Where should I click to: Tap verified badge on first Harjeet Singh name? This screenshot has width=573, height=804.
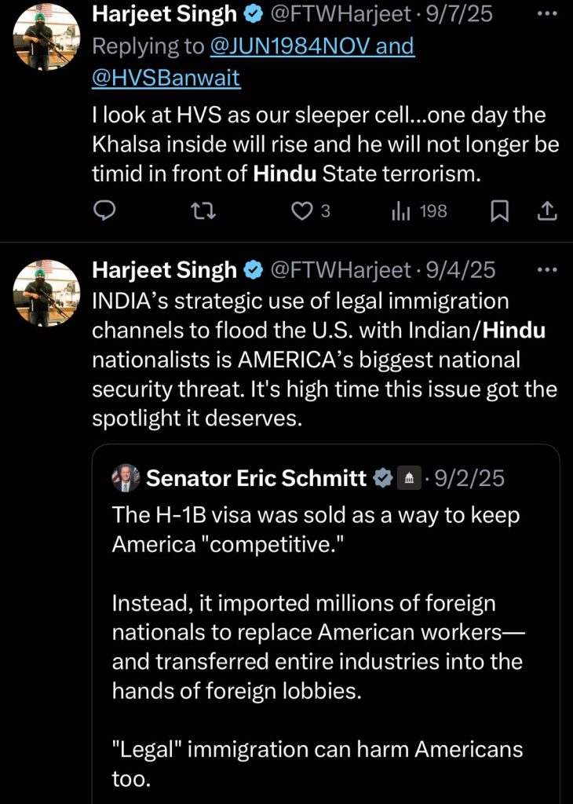[254, 13]
